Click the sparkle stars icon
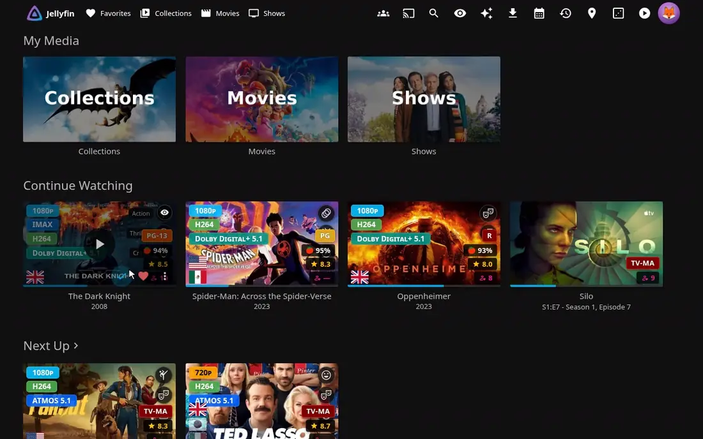 486,13
